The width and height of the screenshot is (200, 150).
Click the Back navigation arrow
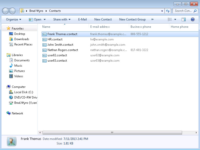point(5,11)
